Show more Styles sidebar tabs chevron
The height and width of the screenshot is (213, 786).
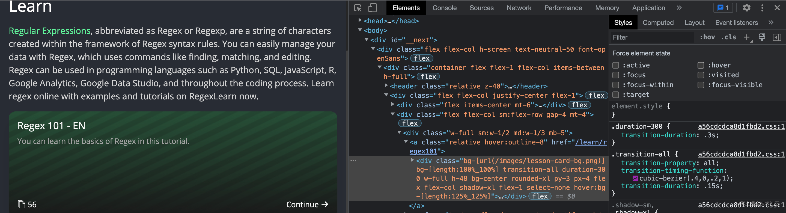click(x=771, y=23)
